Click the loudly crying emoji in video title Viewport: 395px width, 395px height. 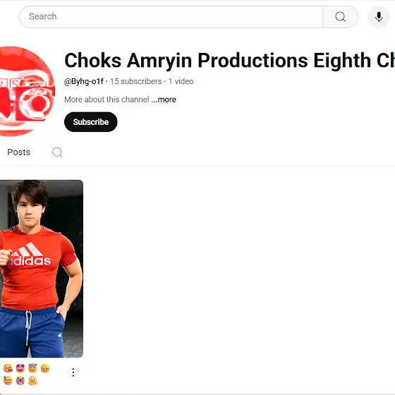coord(20,381)
